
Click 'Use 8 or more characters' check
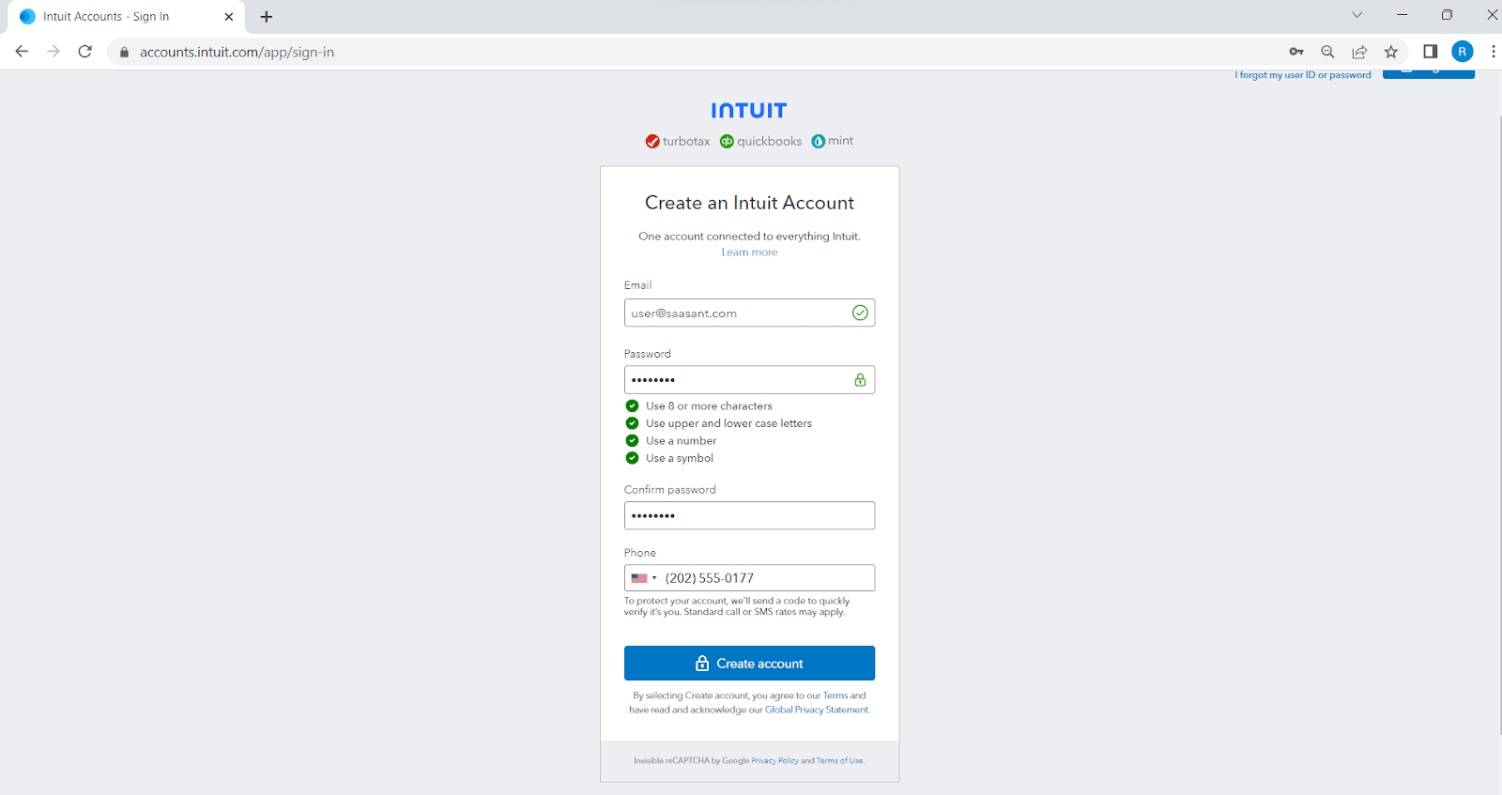point(632,405)
